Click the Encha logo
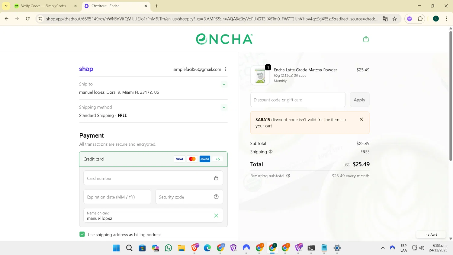 pos(224,39)
